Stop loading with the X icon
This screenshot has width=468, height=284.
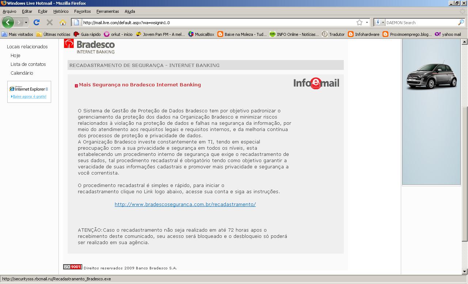[x=50, y=22]
